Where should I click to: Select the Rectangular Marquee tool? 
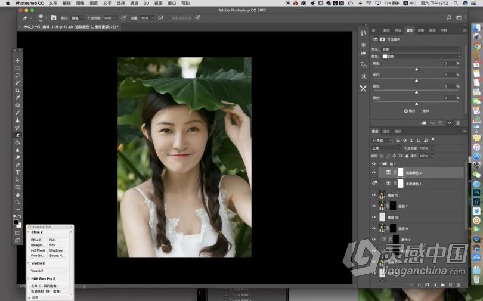(17, 68)
